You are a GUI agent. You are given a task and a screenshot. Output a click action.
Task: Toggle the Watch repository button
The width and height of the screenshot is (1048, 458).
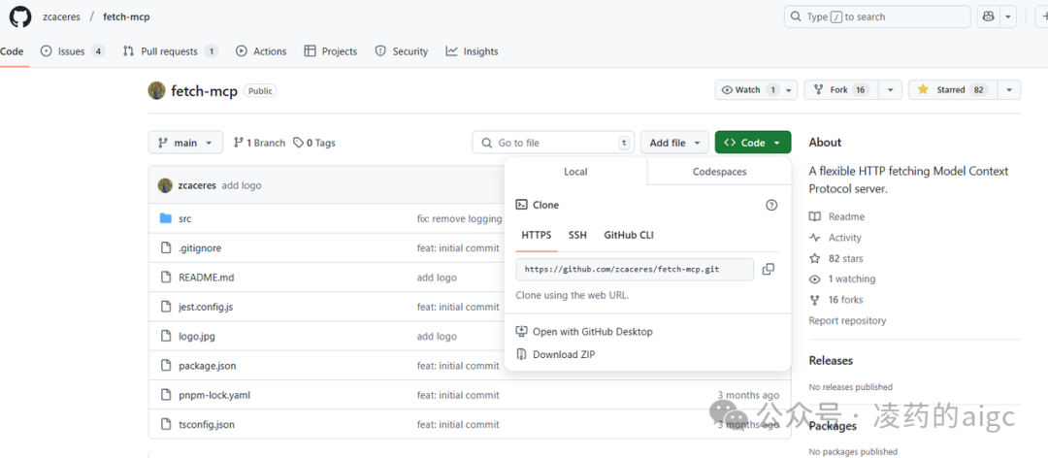[x=747, y=90]
